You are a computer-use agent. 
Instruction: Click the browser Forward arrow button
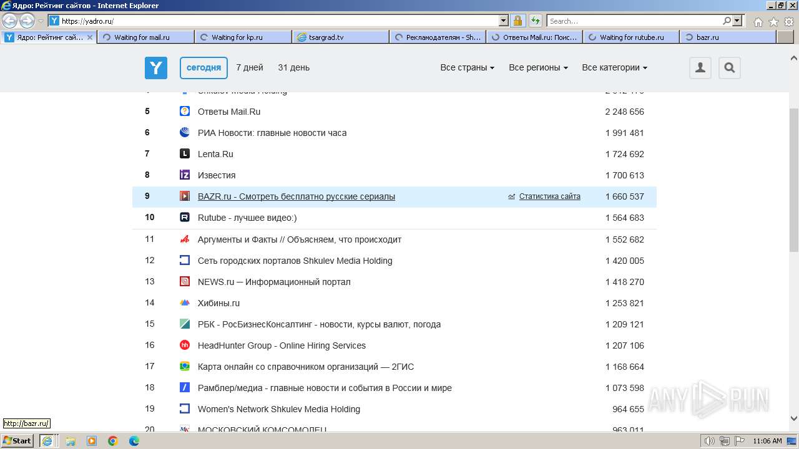pyautogui.click(x=27, y=21)
